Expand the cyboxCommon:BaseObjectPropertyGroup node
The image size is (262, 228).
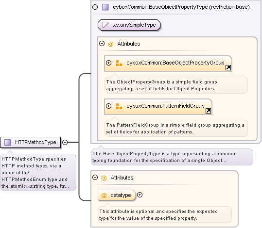pyautogui.click(x=108, y=63)
